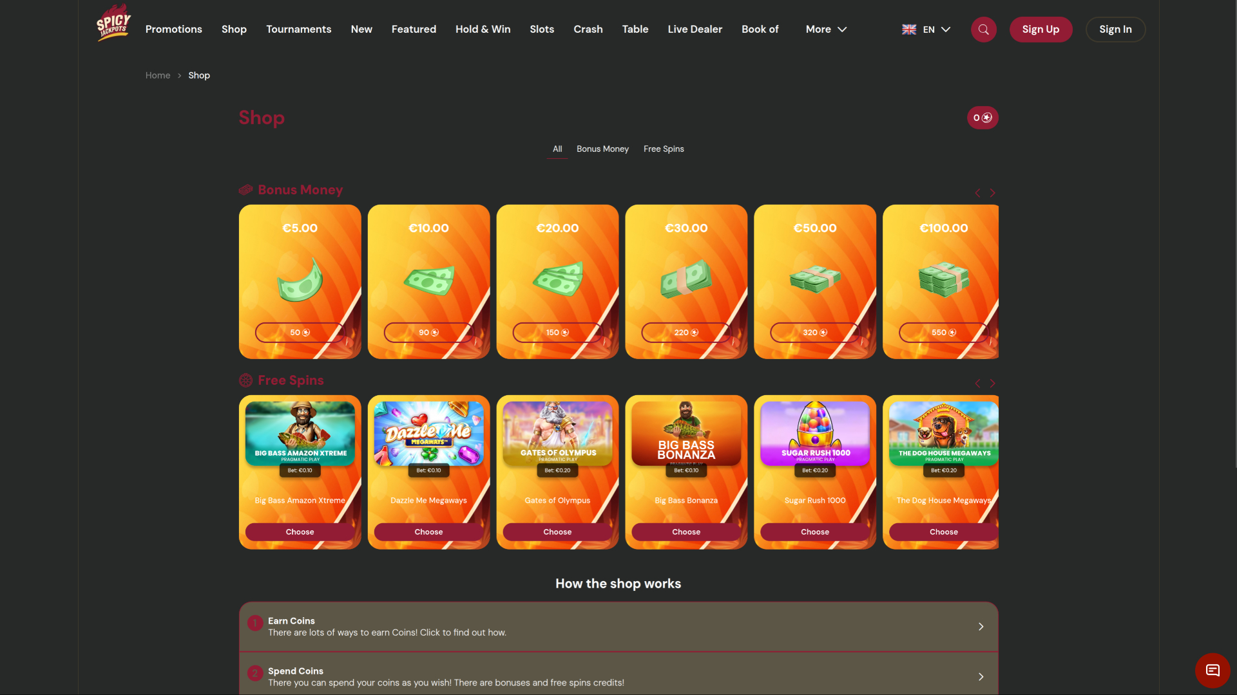Click the Sign Up button

tap(1040, 30)
